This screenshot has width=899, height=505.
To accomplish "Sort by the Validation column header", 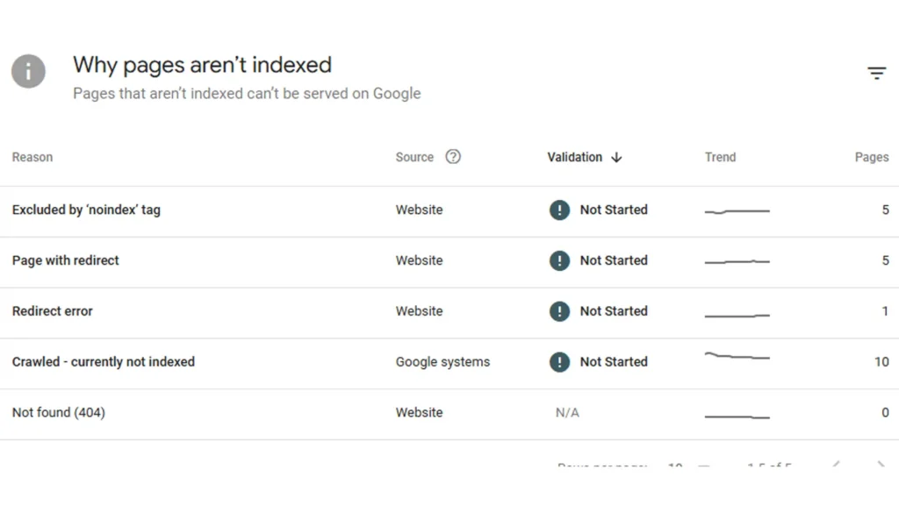I will [x=574, y=157].
